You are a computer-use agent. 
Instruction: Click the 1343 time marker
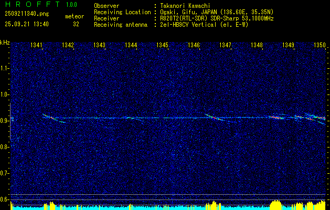coord(99,45)
